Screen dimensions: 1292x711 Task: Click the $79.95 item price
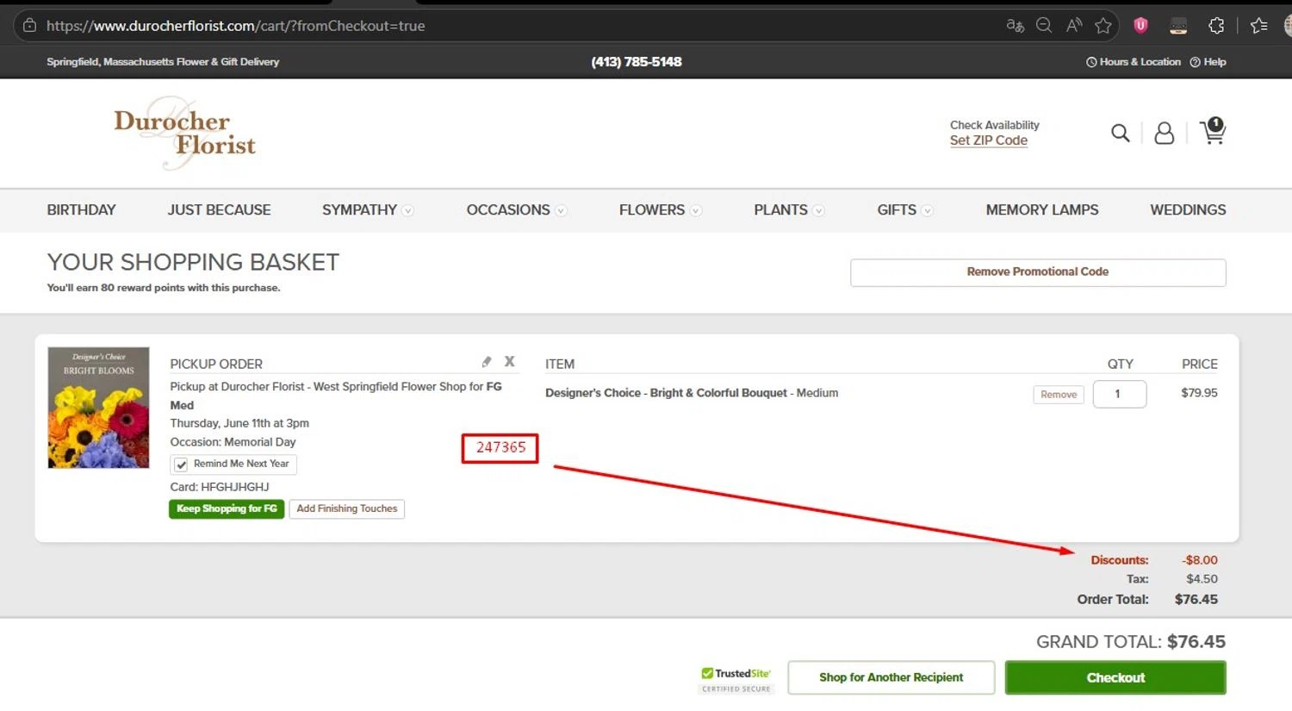[x=1199, y=393]
